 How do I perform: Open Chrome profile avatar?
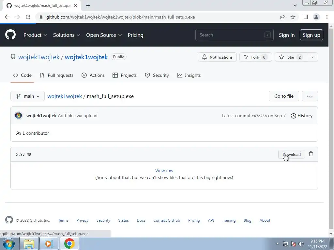point(316,17)
